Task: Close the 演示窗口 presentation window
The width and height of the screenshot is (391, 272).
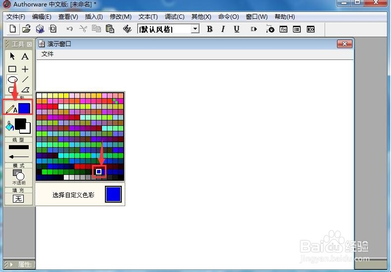Action: pos(344,44)
